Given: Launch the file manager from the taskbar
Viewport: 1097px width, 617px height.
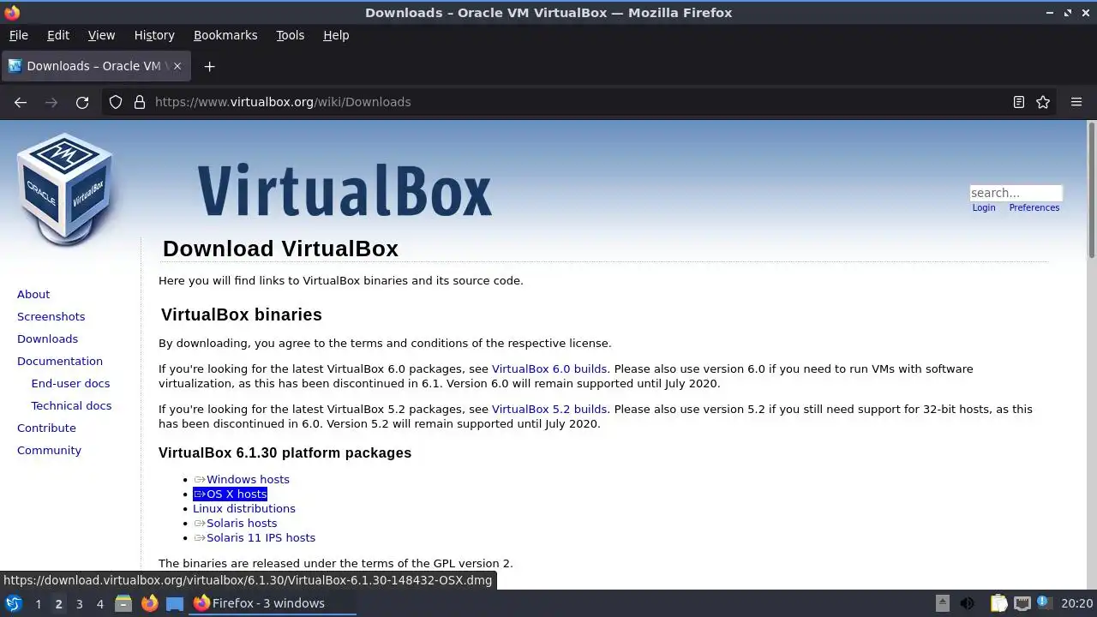Looking at the screenshot, I should click(123, 603).
